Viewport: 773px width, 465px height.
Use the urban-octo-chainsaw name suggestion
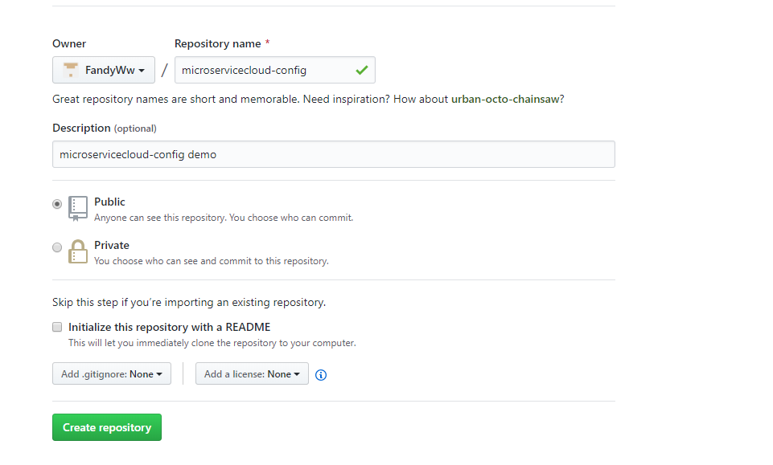pyautogui.click(x=507, y=99)
